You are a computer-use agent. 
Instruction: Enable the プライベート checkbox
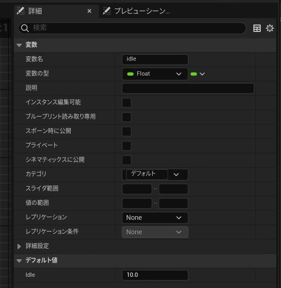[127, 146]
